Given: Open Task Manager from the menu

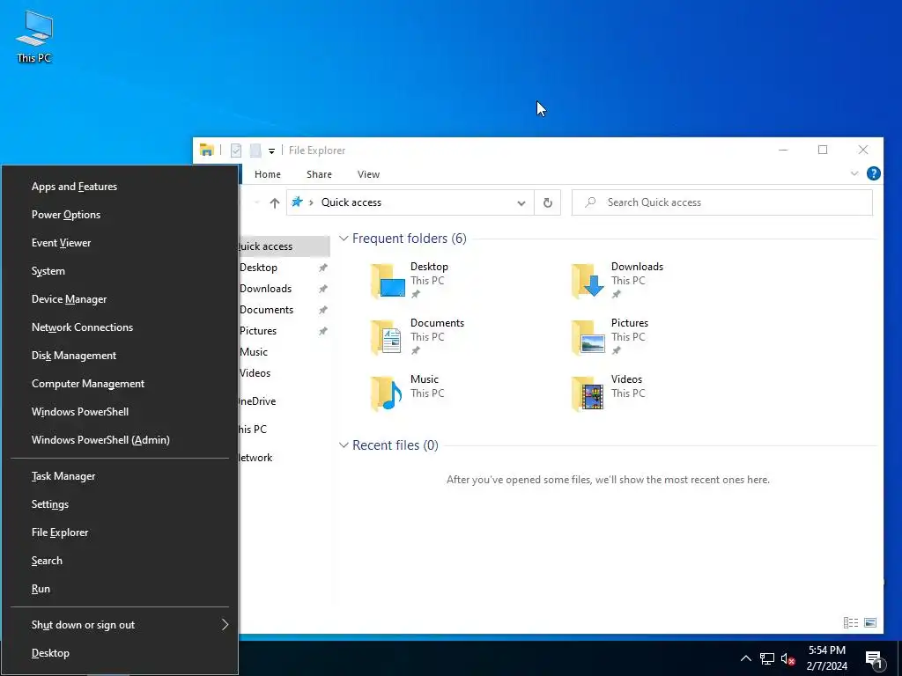Looking at the screenshot, I should click(x=120, y=476).
